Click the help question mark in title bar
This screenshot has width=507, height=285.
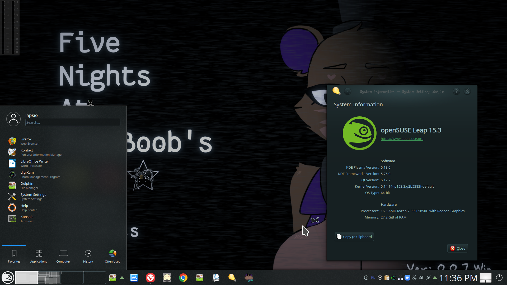pyautogui.click(x=456, y=92)
